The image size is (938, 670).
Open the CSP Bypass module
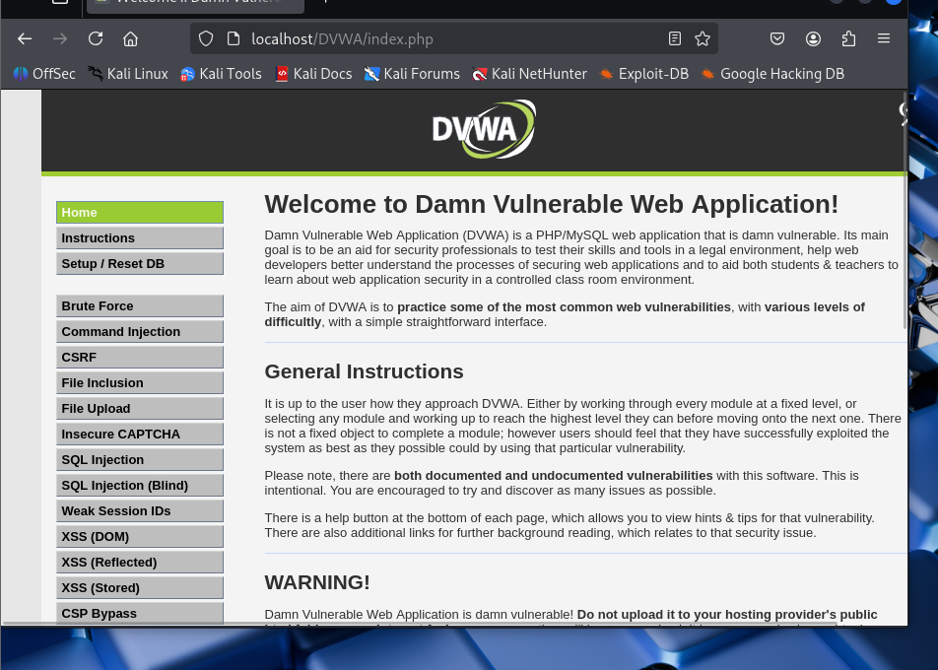pyautogui.click(x=140, y=613)
